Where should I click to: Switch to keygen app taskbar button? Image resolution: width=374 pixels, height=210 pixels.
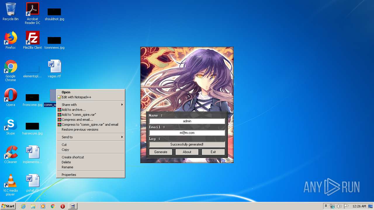click(73, 206)
